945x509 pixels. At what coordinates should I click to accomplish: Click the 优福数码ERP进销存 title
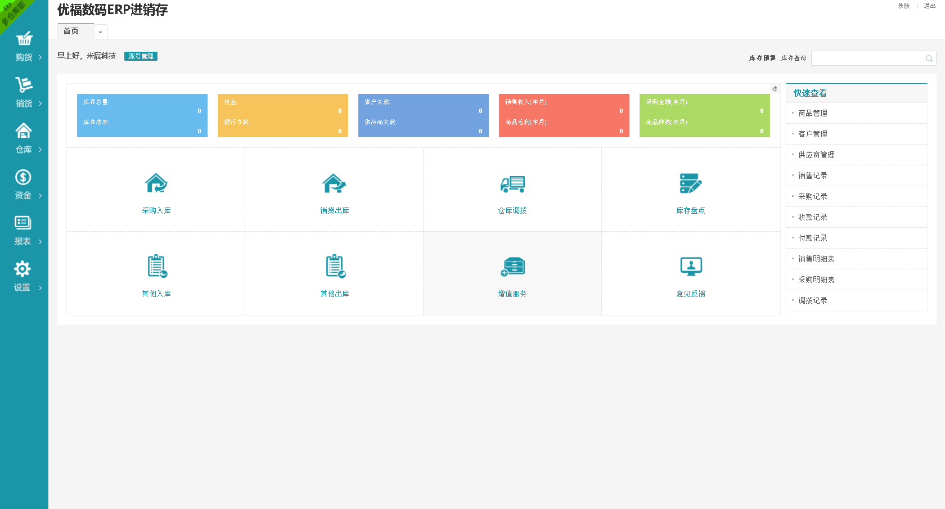pos(112,10)
